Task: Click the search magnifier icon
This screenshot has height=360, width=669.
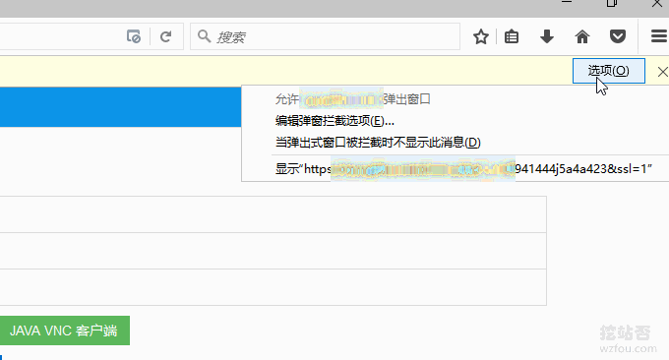Action: point(205,36)
